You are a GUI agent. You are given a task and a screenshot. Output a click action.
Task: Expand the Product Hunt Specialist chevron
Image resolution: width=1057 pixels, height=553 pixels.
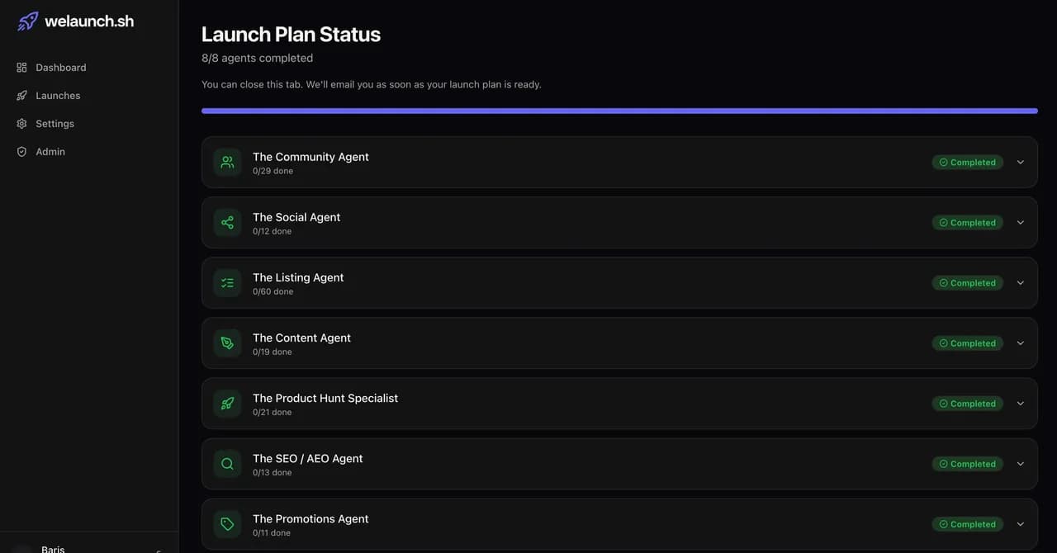click(1021, 404)
